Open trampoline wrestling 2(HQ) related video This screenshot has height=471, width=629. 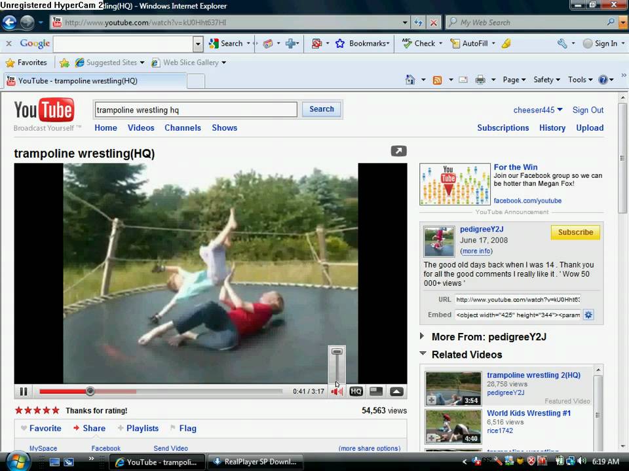click(533, 375)
